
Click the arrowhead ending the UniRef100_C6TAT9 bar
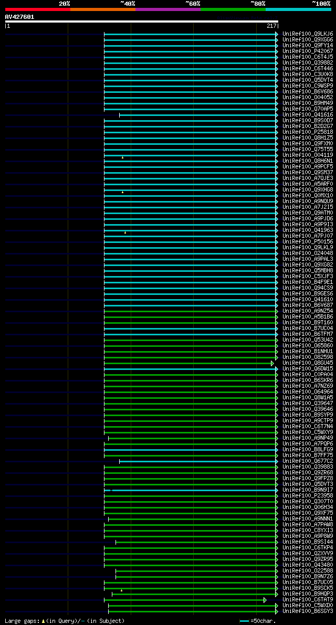coord(265,600)
